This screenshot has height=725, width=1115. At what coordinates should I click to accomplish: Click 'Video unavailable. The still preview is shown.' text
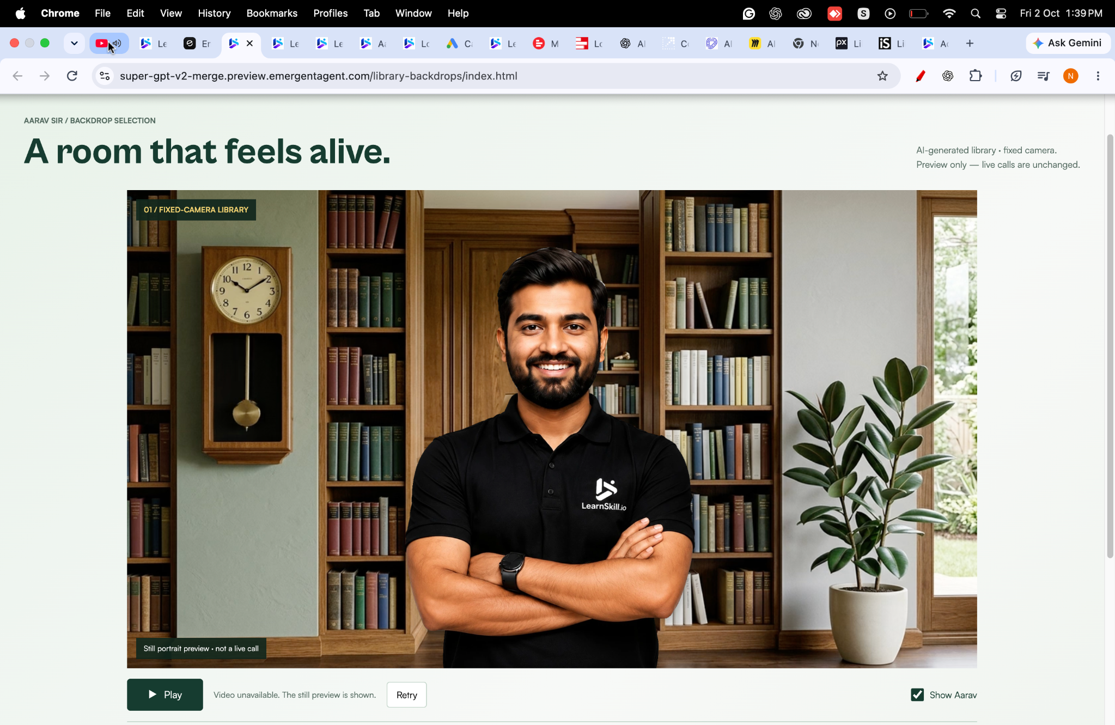(x=295, y=694)
